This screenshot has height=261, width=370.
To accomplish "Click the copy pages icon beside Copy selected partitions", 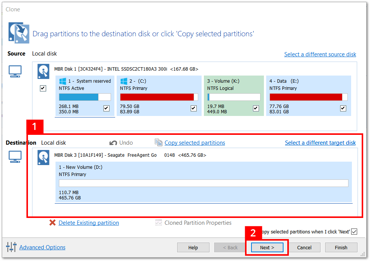I will [x=158, y=142].
